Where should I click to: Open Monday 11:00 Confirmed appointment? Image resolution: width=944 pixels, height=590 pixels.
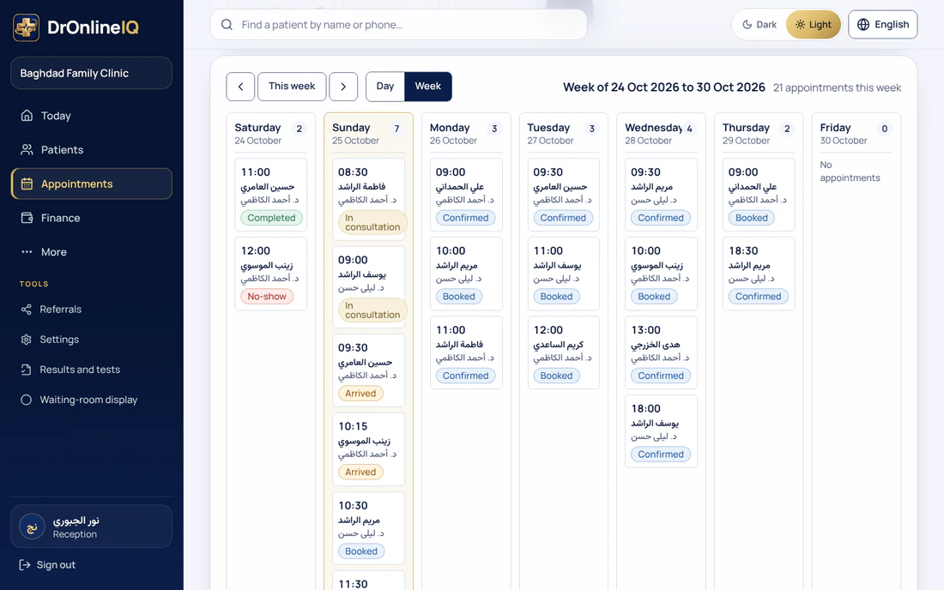coord(466,352)
